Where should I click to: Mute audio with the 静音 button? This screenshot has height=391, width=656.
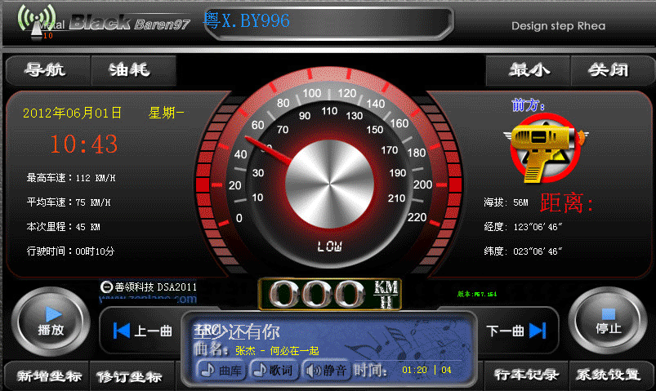pos(326,371)
